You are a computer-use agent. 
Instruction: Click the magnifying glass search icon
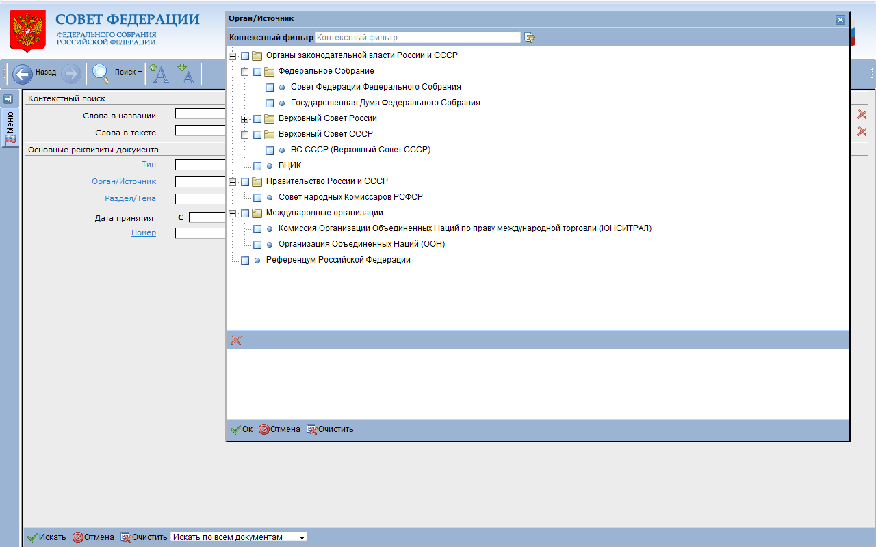[x=101, y=73]
